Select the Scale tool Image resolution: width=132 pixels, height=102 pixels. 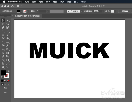pyautogui.click(x=8, y=42)
